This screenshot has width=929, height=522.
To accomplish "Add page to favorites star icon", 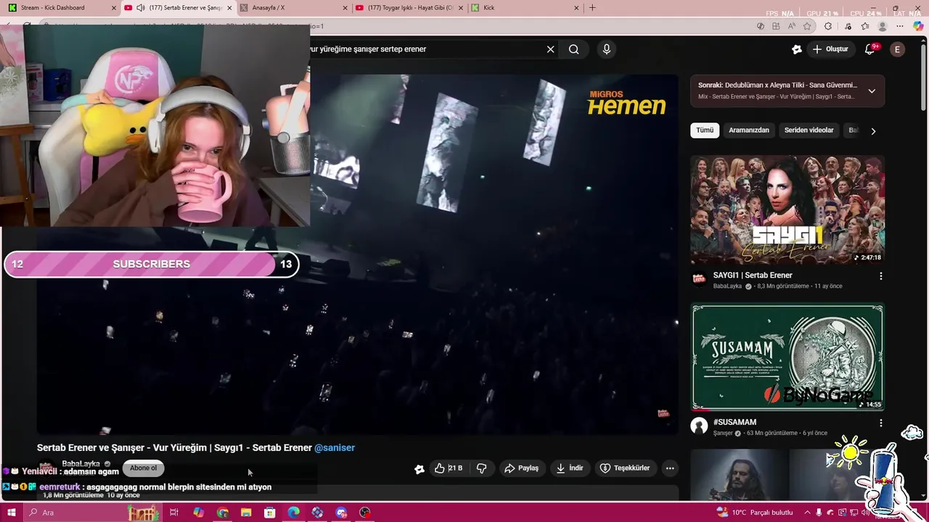I will click(806, 26).
